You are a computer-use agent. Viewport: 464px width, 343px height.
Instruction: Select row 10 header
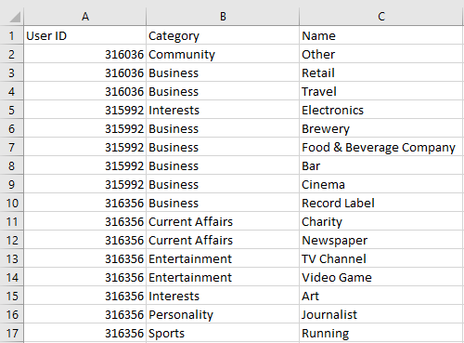(x=11, y=203)
